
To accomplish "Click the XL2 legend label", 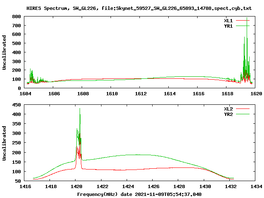I will tap(228, 109).
